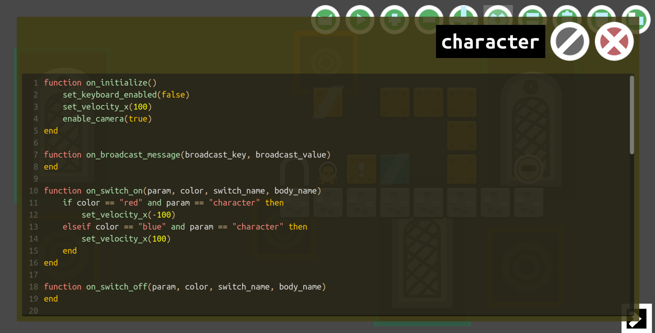Image resolution: width=655 pixels, height=333 pixels.
Task: Select the insert-text icon with the cursor bar
Action: [462, 19]
